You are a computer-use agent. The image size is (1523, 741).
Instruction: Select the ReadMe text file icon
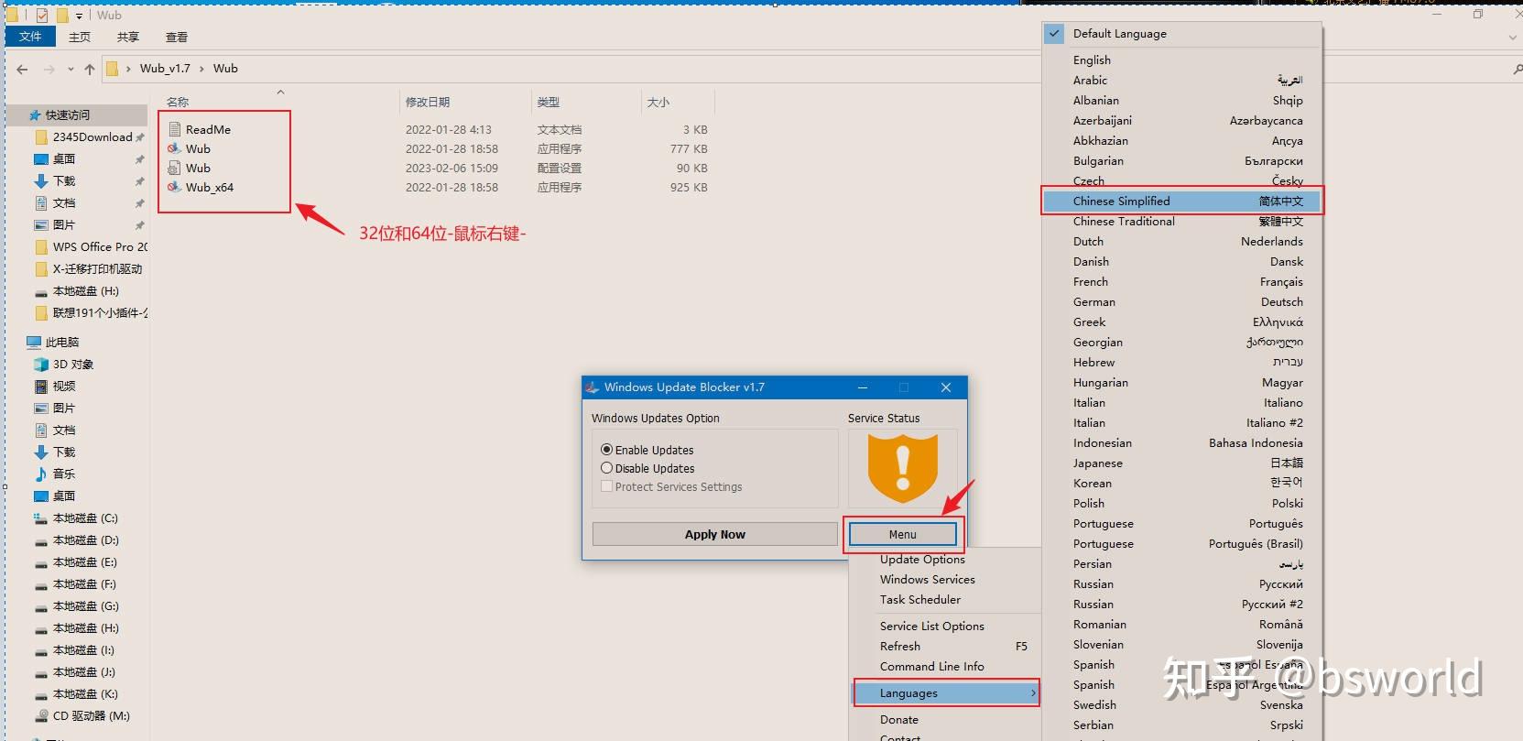[x=175, y=129]
